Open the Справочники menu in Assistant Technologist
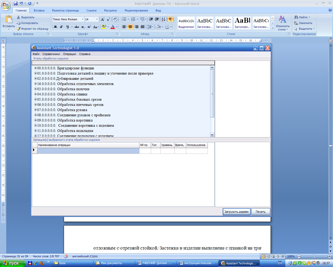 pos(51,54)
